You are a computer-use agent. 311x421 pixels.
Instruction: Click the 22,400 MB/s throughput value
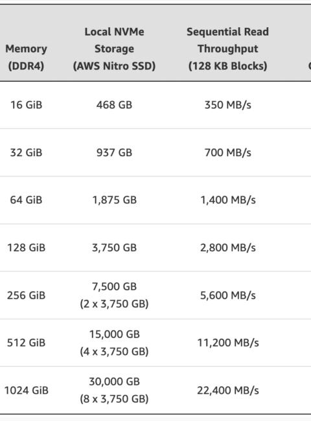(228, 391)
